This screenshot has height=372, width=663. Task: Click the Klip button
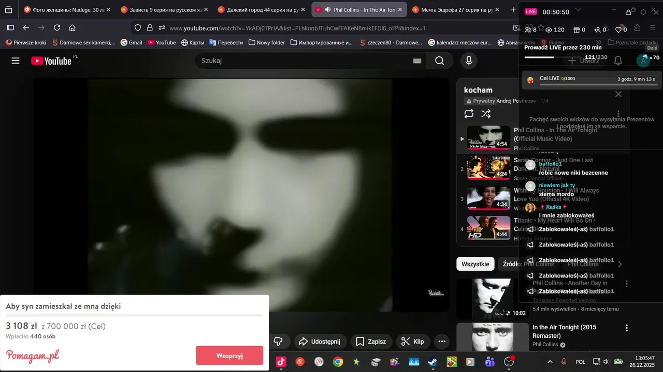(x=413, y=342)
